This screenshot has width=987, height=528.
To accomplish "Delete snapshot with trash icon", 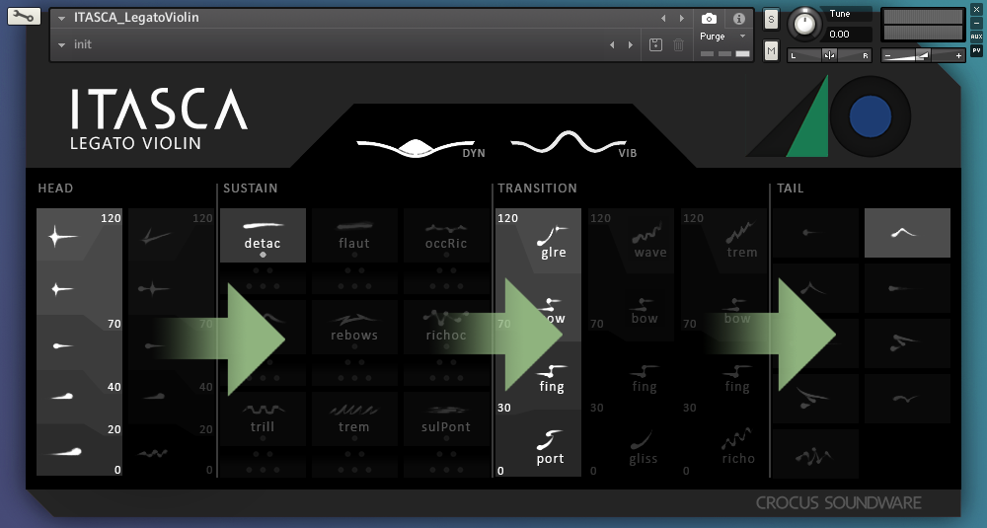I will [x=679, y=44].
